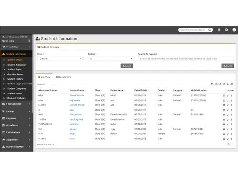Expand the Expenses sidebar menu

[x=16, y=118]
